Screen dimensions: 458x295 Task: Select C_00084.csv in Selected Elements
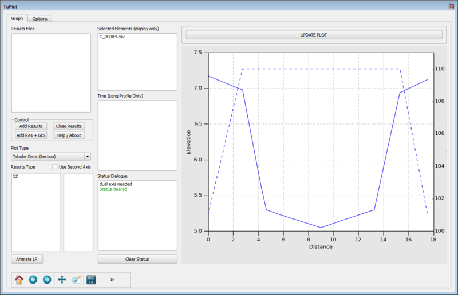112,37
